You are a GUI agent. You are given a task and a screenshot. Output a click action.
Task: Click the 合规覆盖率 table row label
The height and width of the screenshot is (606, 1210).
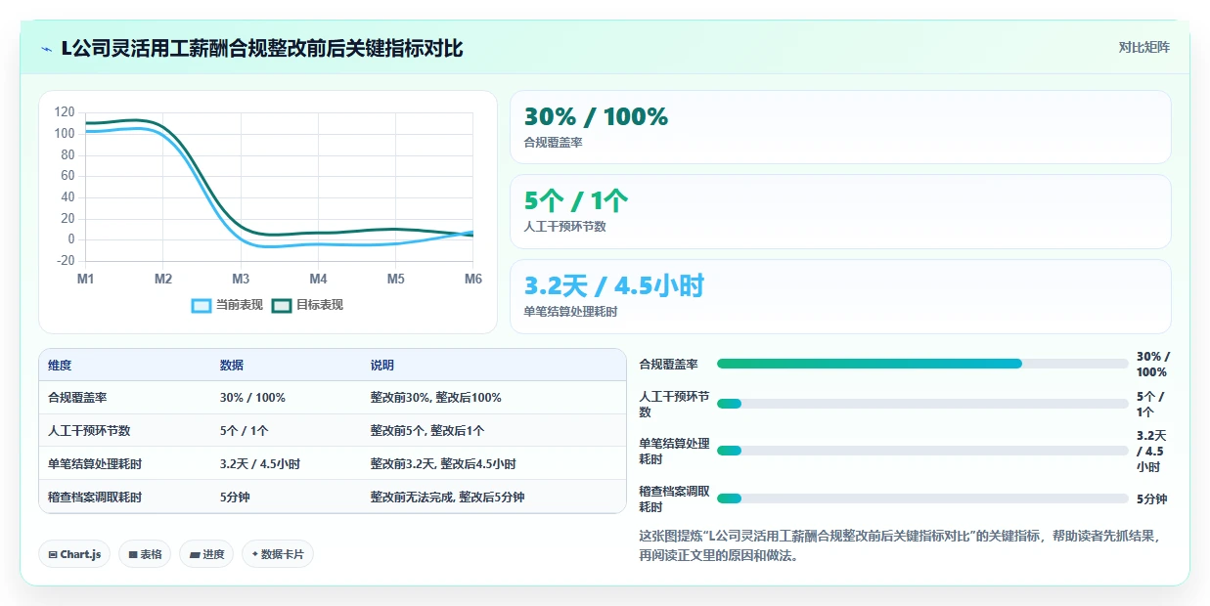click(77, 398)
